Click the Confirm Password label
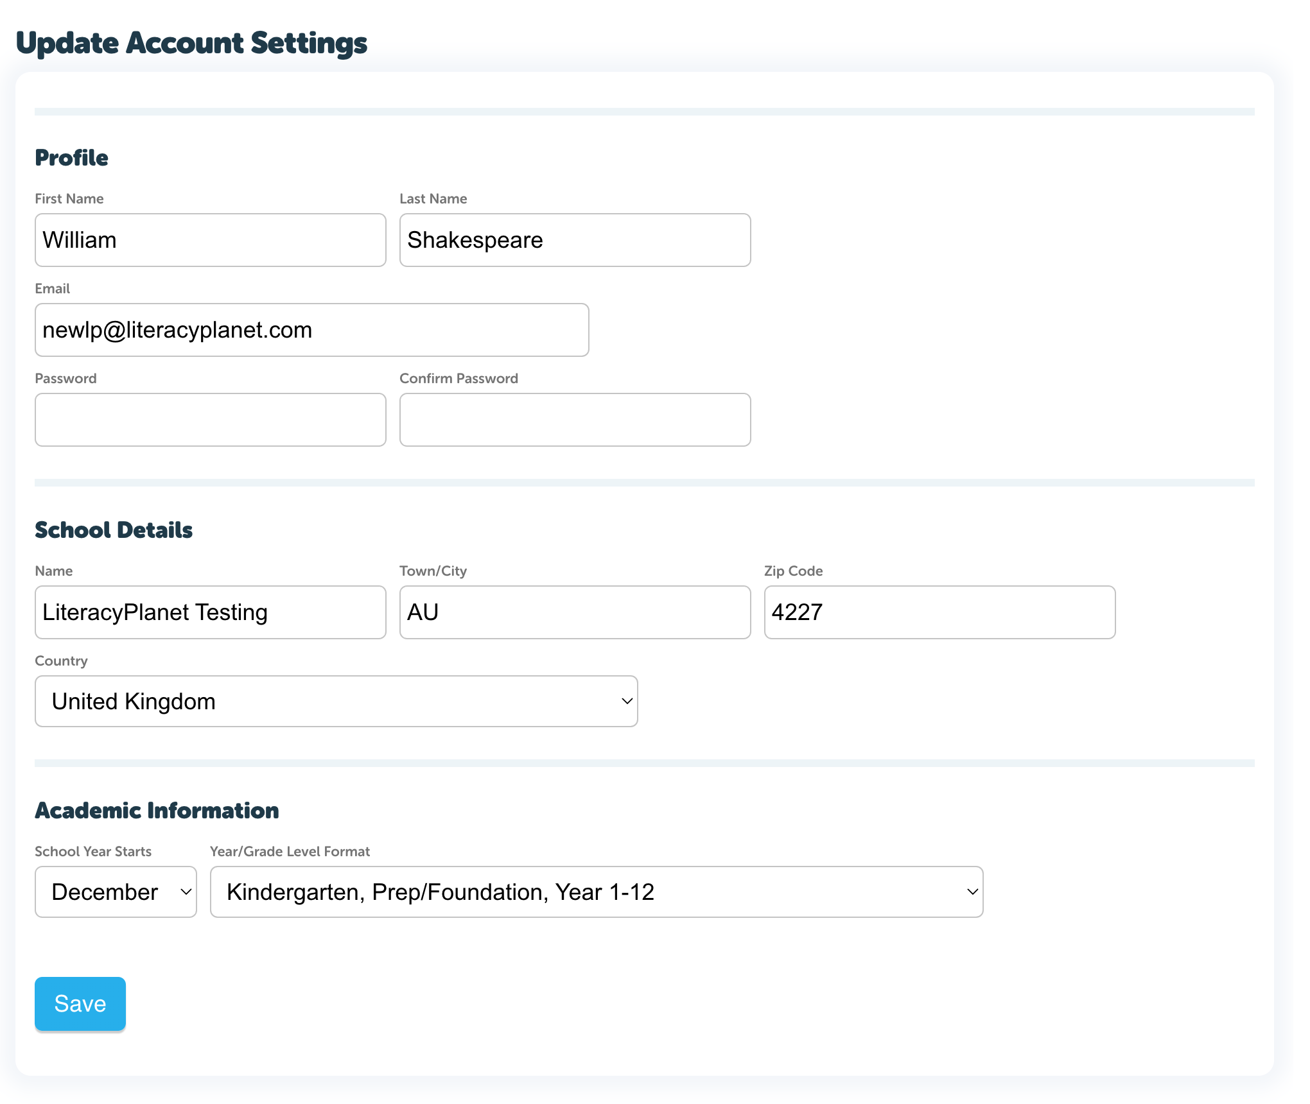This screenshot has width=1310, height=1104. (459, 379)
